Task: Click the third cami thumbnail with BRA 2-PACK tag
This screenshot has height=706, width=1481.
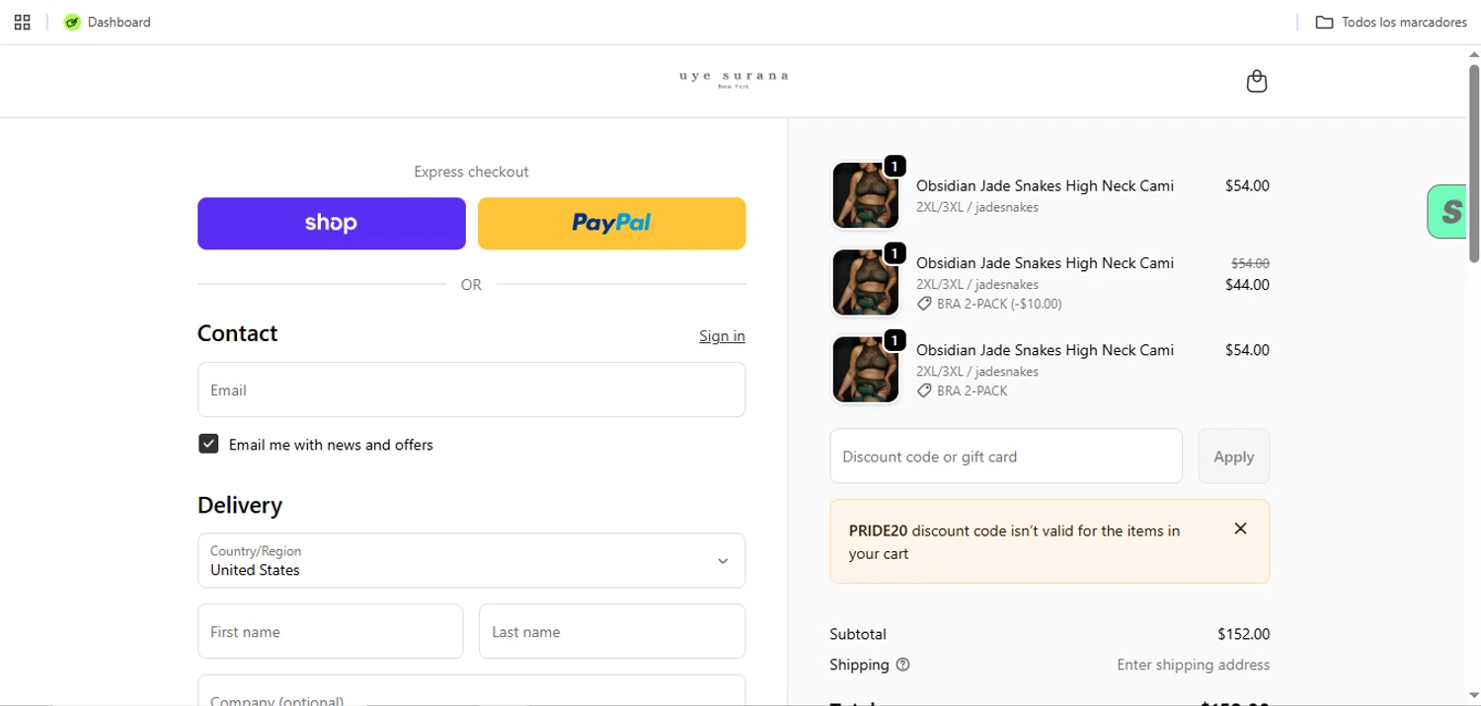Action: (866, 369)
